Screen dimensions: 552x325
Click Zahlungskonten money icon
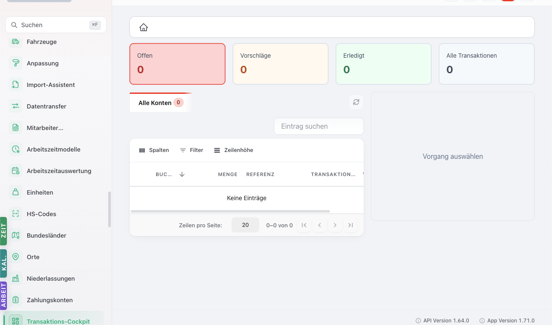point(16,300)
